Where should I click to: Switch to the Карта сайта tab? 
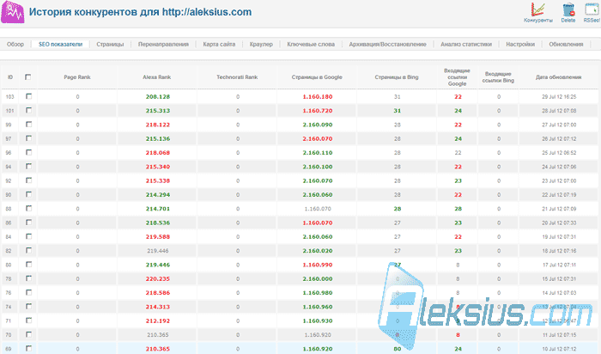(219, 44)
